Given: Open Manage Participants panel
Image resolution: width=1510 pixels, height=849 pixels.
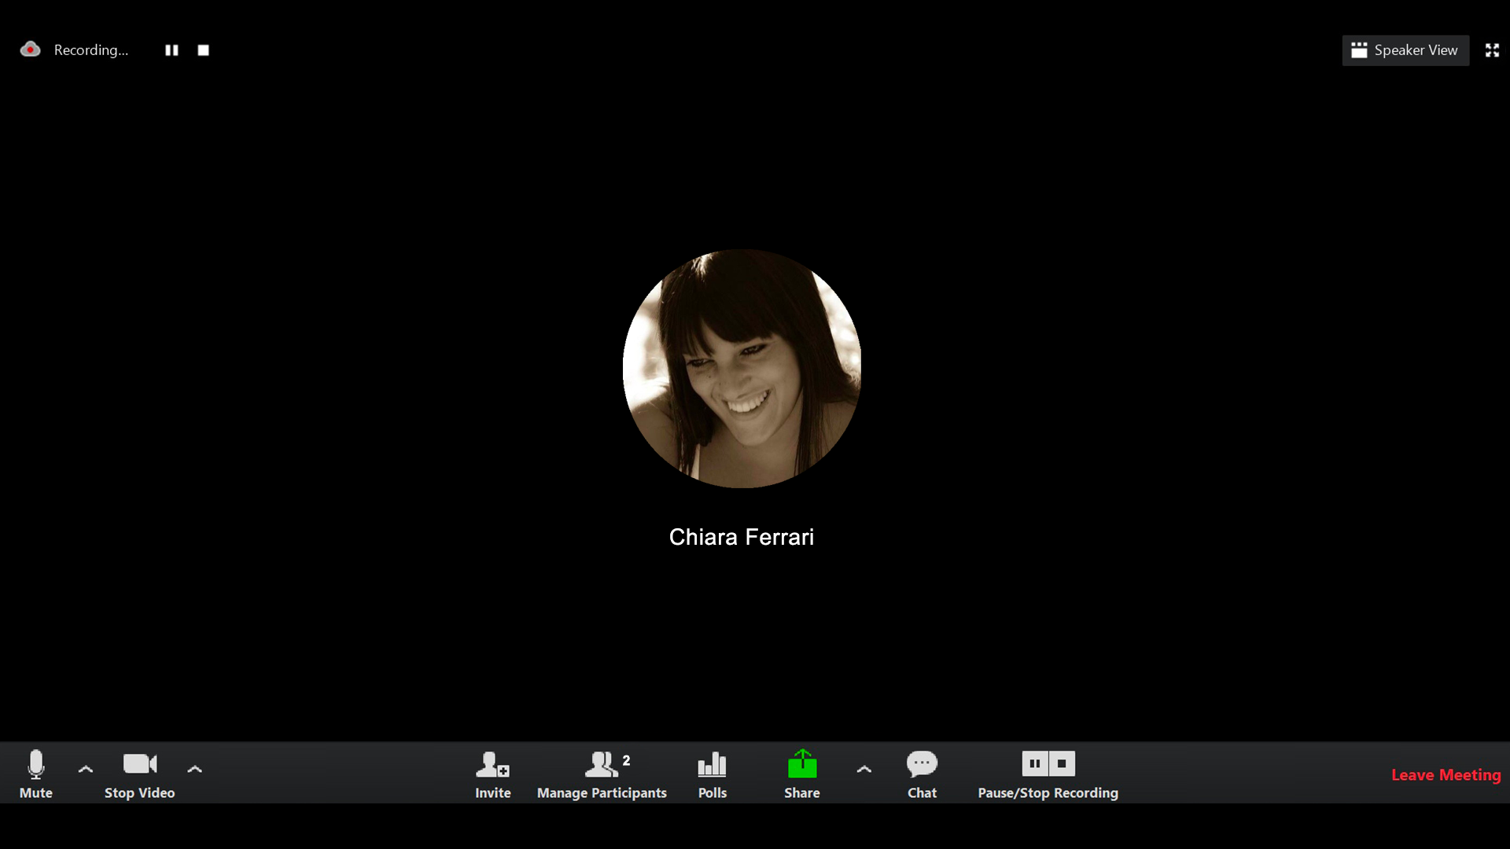Looking at the screenshot, I should pos(602,764).
